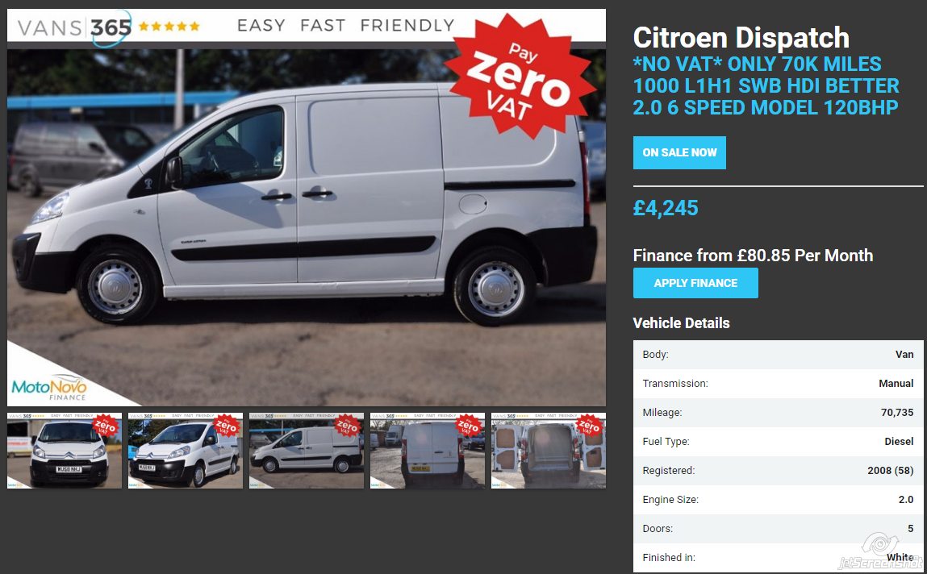The height and width of the screenshot is (574, 927).
Task: Click the five-star rating icons
Action: 169,26
